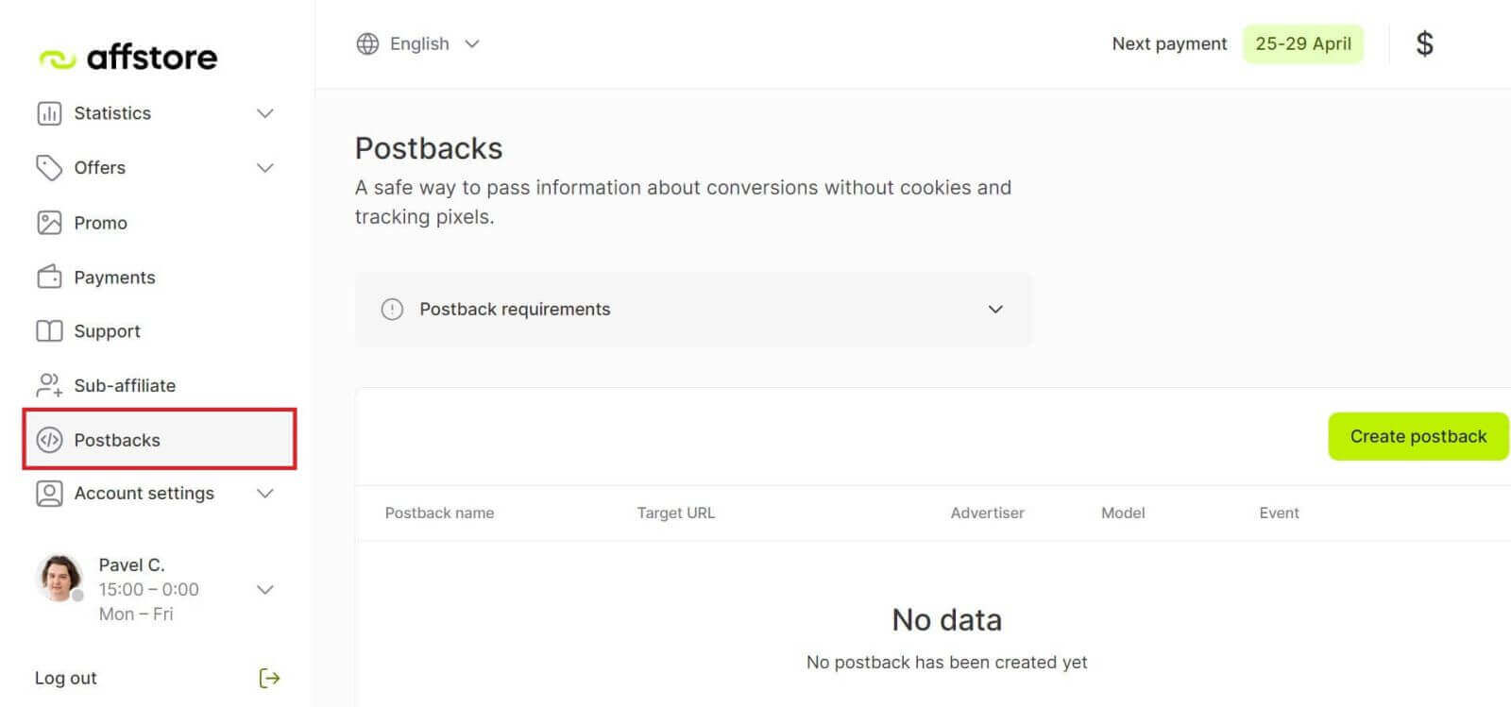This screenshot has width=1511, height=707.
Task: Click the log out arrow icon
Action: tap(269, 678)
